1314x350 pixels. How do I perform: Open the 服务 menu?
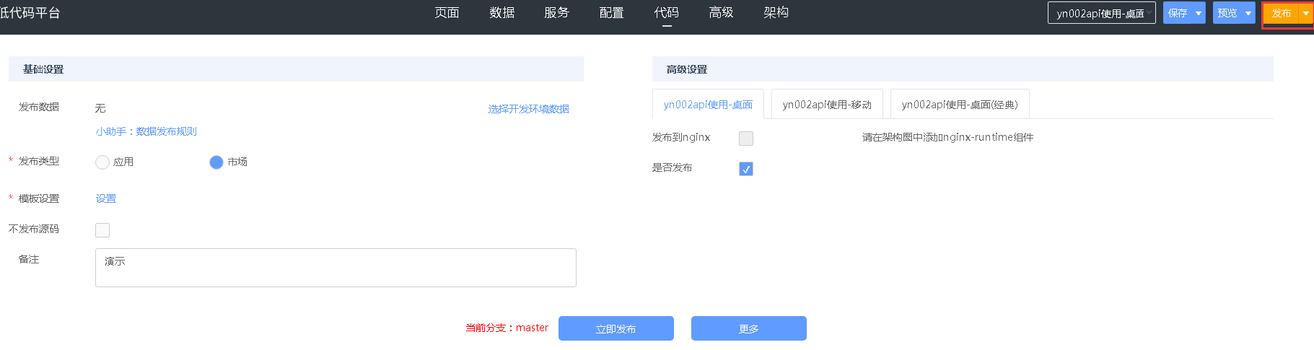click(556, 13)
